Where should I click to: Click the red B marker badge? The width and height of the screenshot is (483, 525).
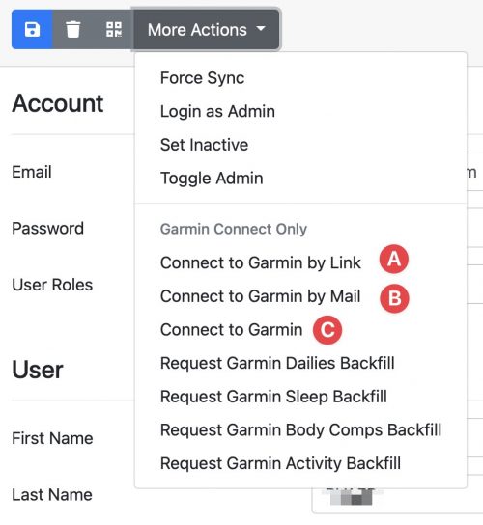[x=394, y=298]
